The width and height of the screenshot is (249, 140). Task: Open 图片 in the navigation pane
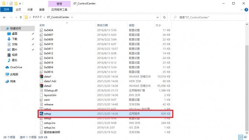click(x=15, y=49)
